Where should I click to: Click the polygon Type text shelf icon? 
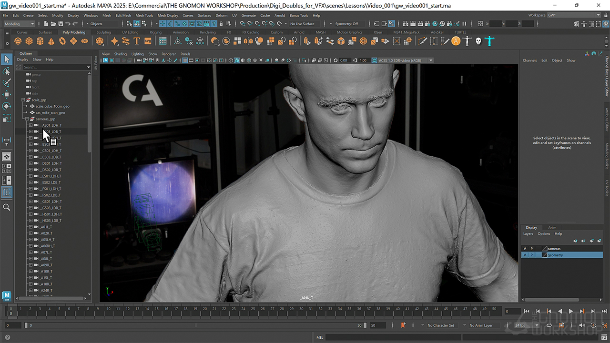pyautogui.click(x=137, y=41)
